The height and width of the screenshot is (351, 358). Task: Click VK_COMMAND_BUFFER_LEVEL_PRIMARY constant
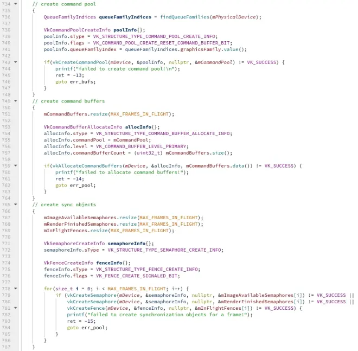pyautogui.click(x=141, y=146)
